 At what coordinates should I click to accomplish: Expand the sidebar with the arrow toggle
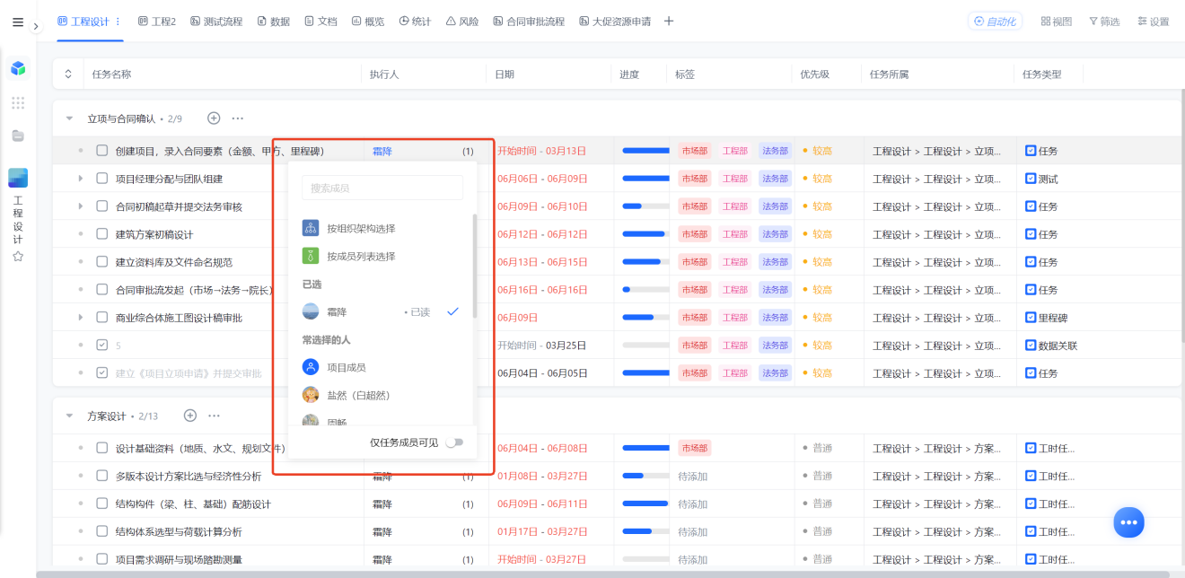[37, 27]
